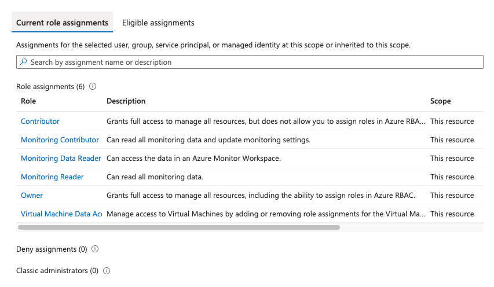The height and width of the screenshot is (287, 494).
Task: Click the horizontal scrollbar under the table
Action: click(x=178, y=227)
